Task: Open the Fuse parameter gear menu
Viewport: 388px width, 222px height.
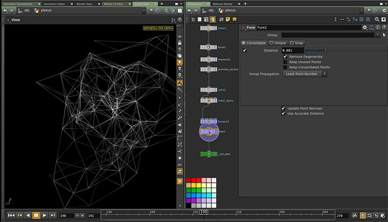Action: tap(365, 27)
